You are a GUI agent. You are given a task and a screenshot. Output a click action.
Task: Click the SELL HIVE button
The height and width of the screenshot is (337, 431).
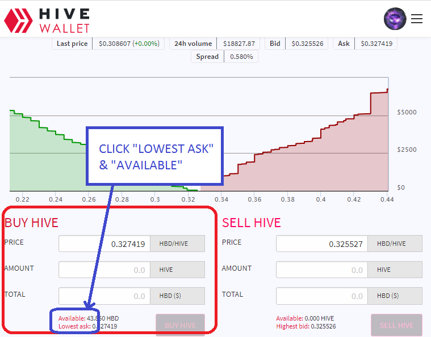click(x=396, y=325)
